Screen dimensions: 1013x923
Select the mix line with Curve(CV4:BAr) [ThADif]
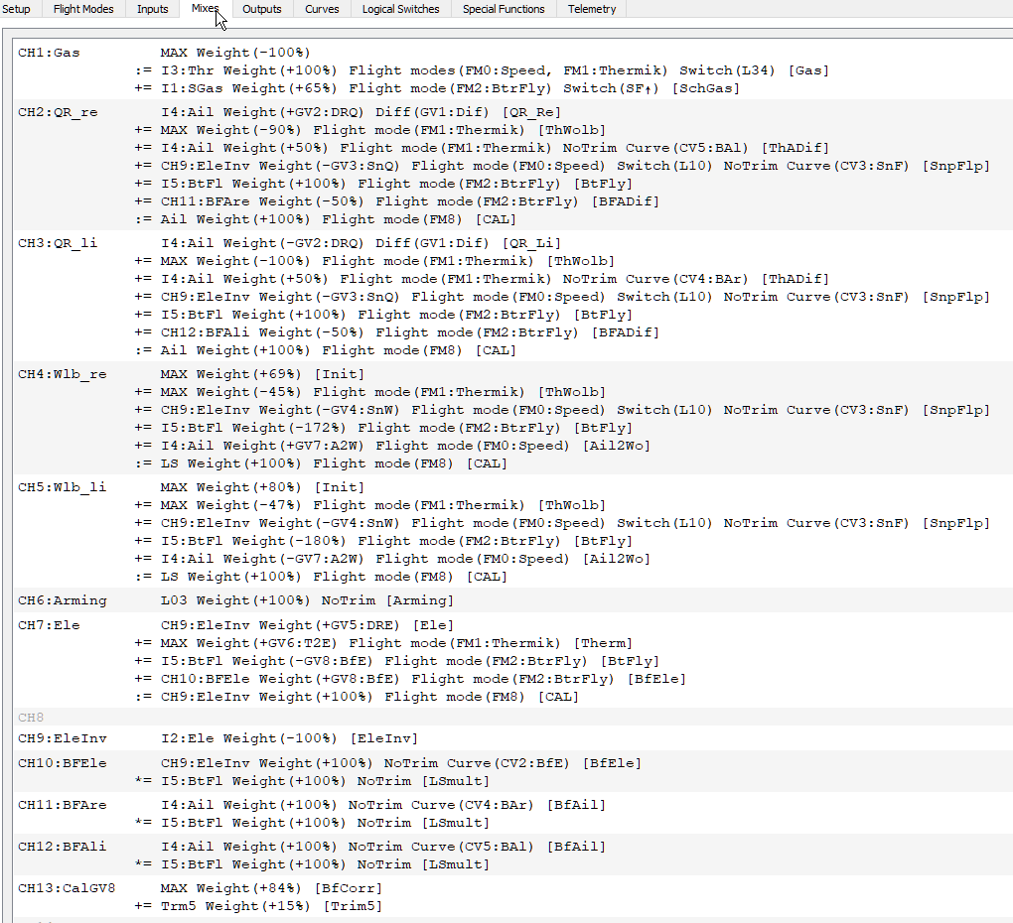(482, 279)
